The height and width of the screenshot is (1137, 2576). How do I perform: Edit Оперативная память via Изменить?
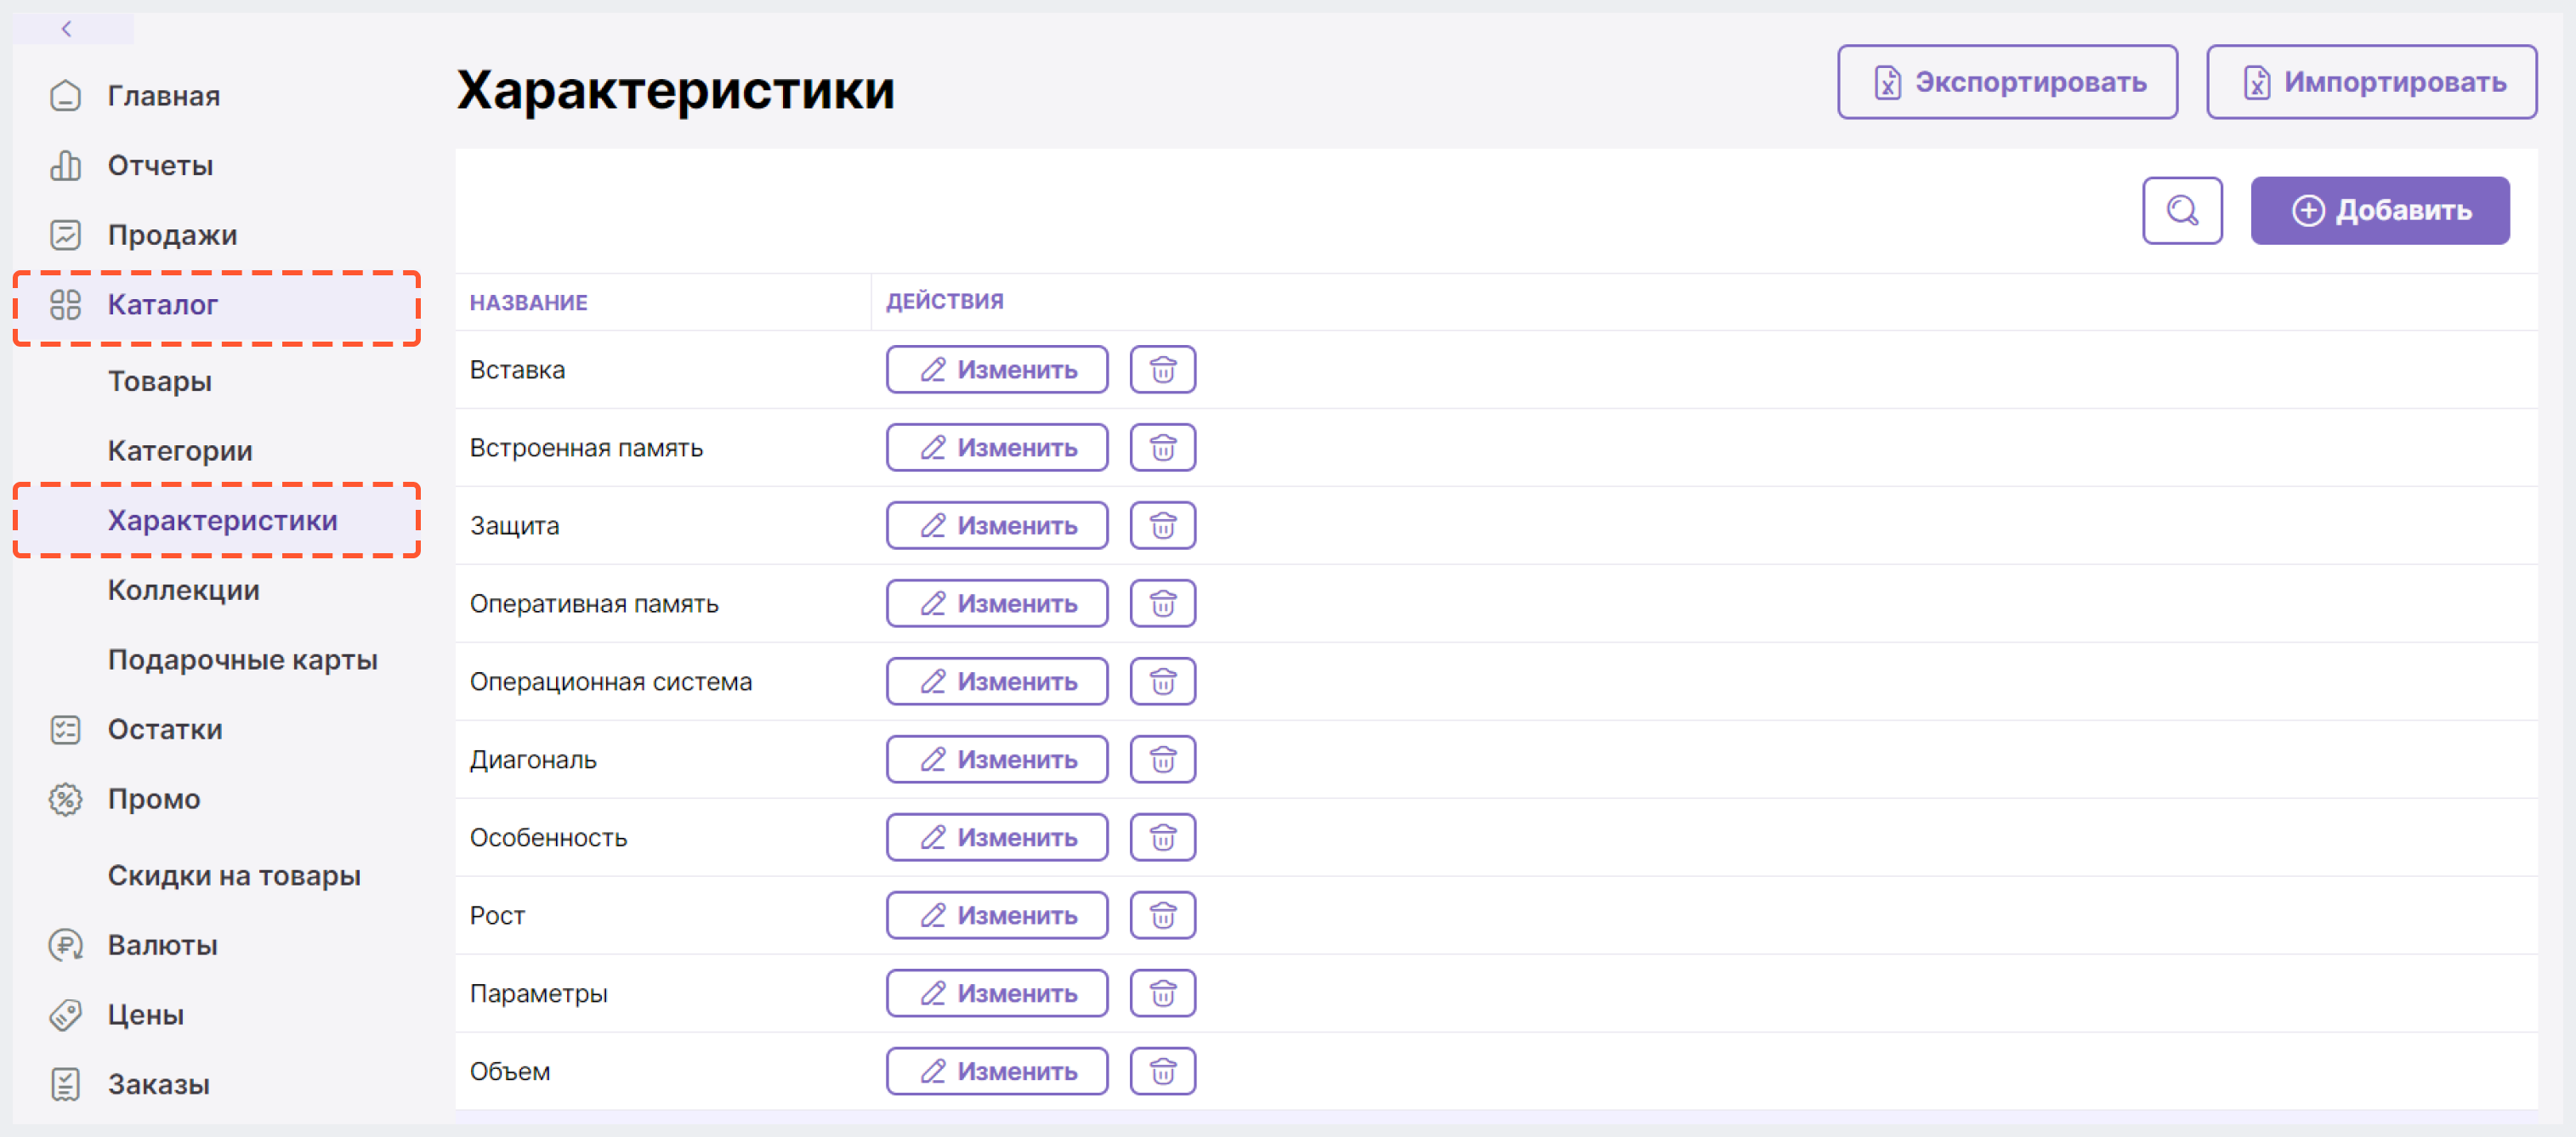pyautogui.click(x=996, y=603)
